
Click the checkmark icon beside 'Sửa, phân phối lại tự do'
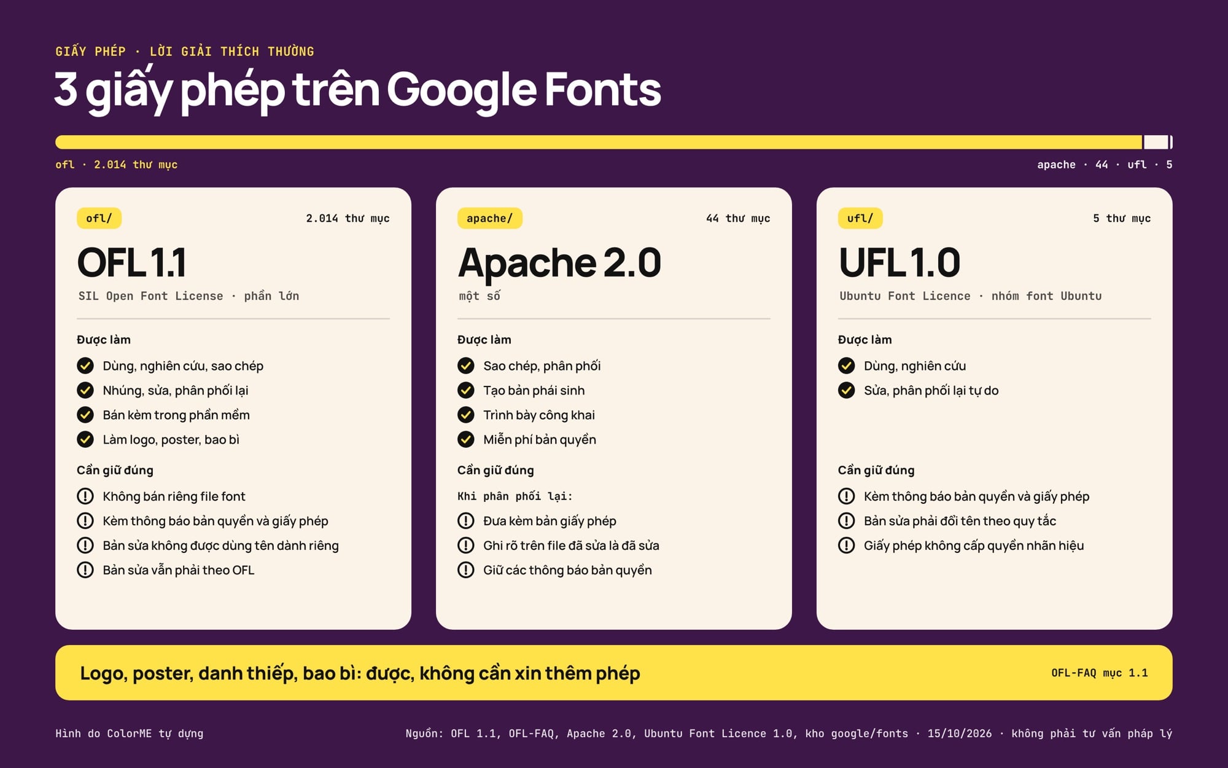click(x=847, y=391)
